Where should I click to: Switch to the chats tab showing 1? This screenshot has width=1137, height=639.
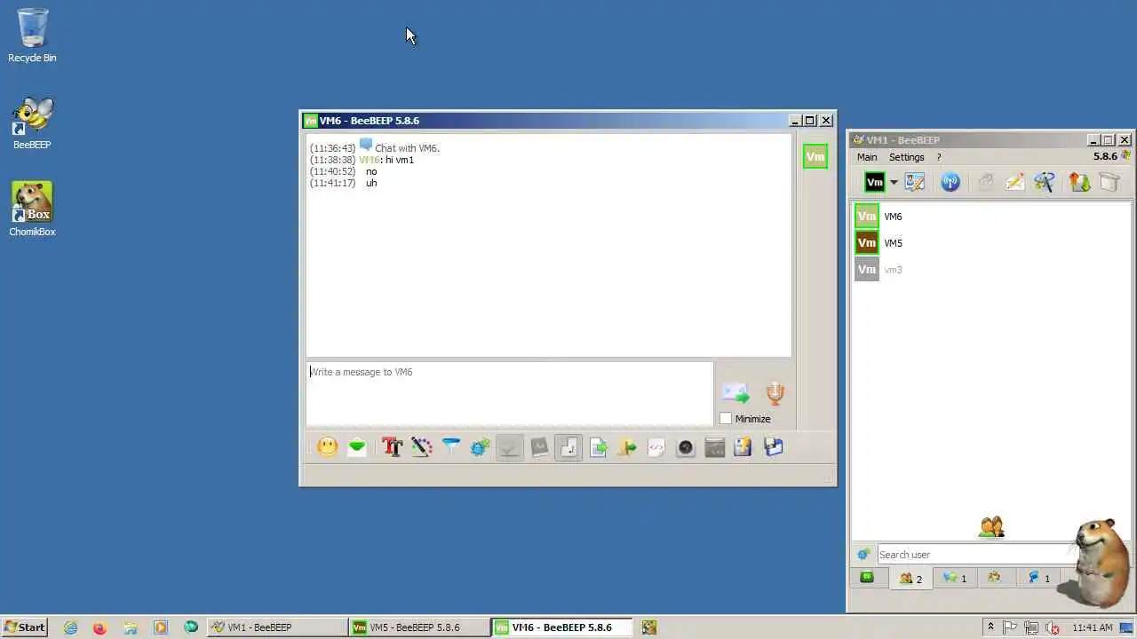coord(955,579)
